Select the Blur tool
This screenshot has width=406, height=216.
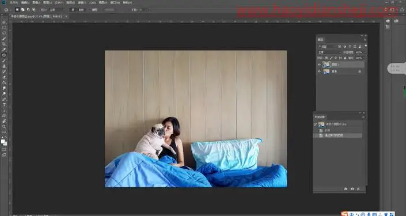[4, 88]
